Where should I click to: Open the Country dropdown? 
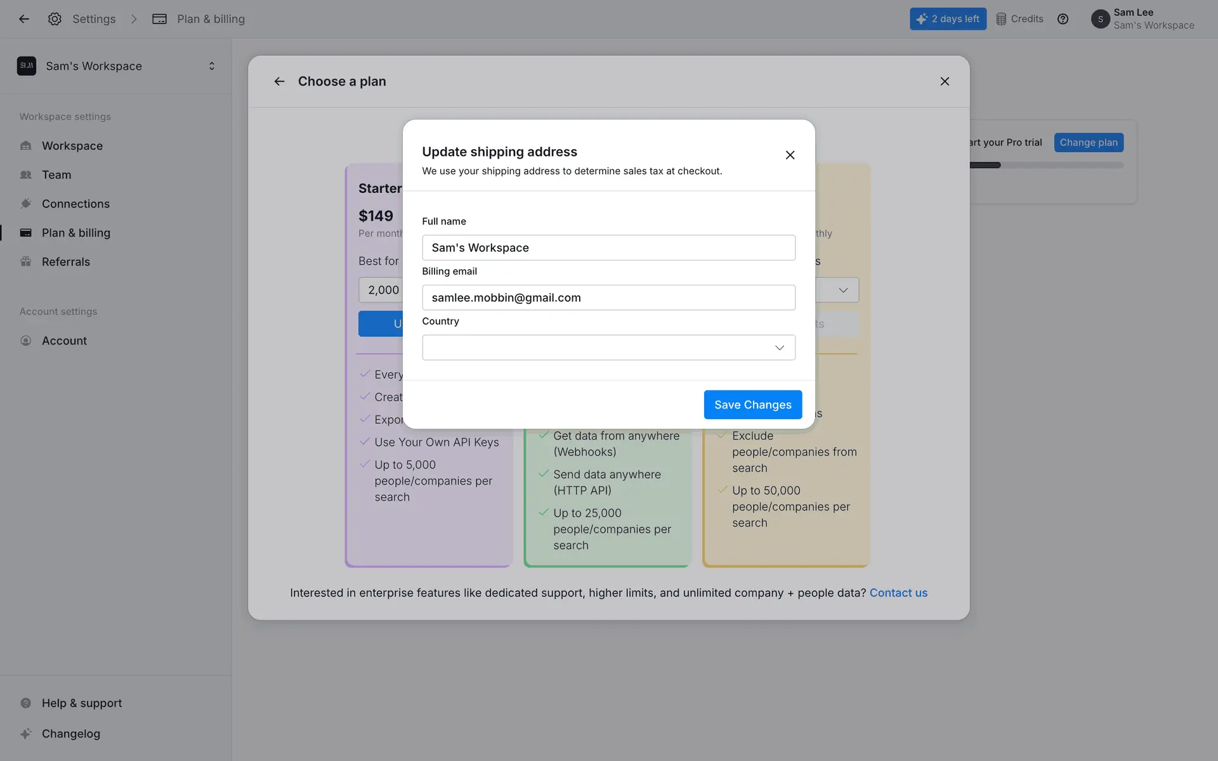tap(608, 348)
